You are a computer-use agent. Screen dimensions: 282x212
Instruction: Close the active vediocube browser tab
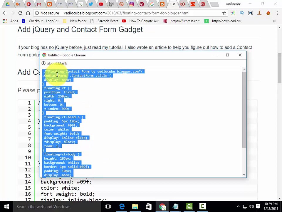pos(174,4)
